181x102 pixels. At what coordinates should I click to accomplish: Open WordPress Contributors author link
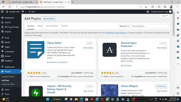pos(58,62)
